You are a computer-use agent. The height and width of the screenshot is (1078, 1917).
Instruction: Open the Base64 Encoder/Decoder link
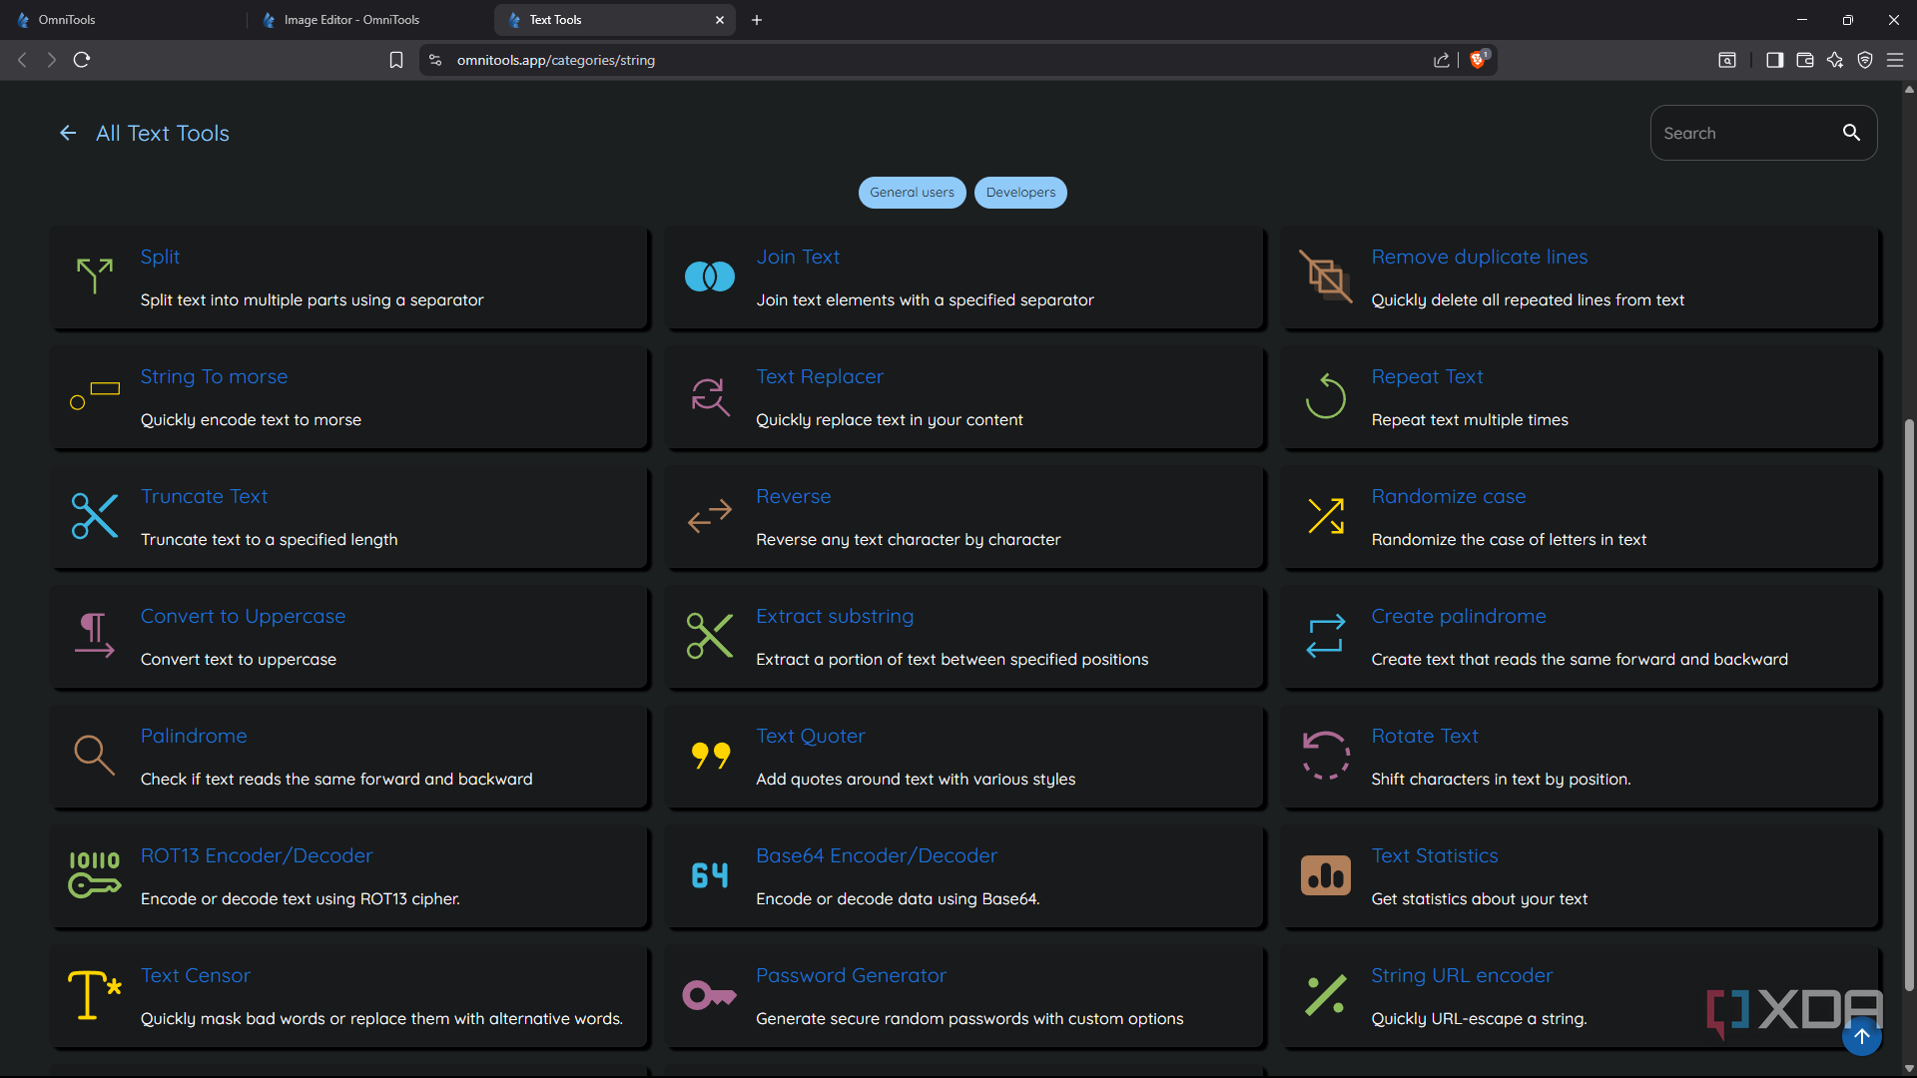pos(877,855)
